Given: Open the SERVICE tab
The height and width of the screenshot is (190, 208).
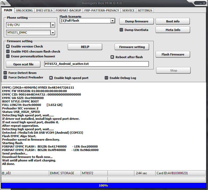Looking at the screenshot, I should click(128, 10).
